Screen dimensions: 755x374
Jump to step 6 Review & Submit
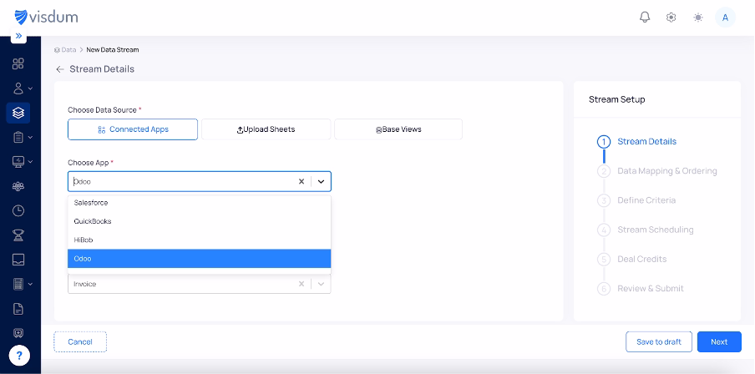tap(641, 288)
